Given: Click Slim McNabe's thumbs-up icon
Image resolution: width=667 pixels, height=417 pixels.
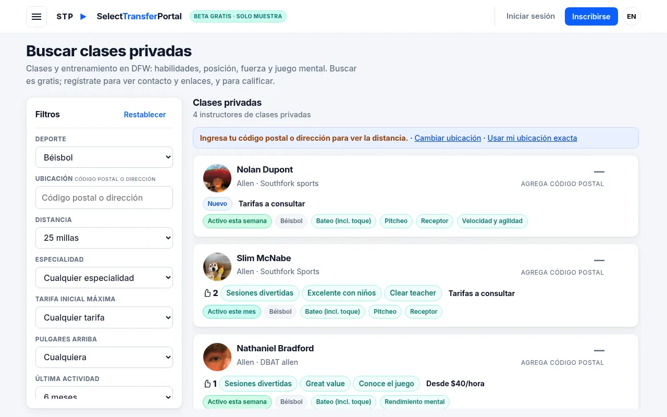Looking at the screenshot, I should coord(207,293).
